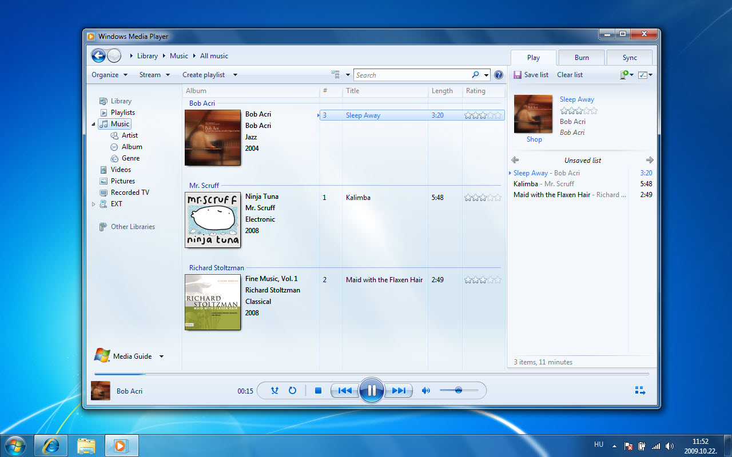The width and height of the screenshot is (732, 457).
Task: Pause the current song
Action: [x=372, y=391]
